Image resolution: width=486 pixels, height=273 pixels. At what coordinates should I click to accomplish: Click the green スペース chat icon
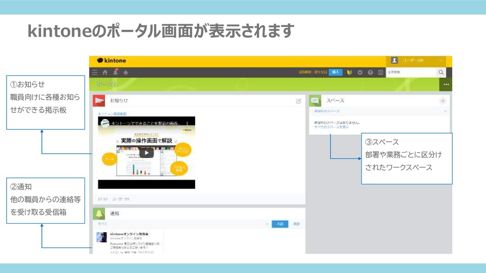315,100
